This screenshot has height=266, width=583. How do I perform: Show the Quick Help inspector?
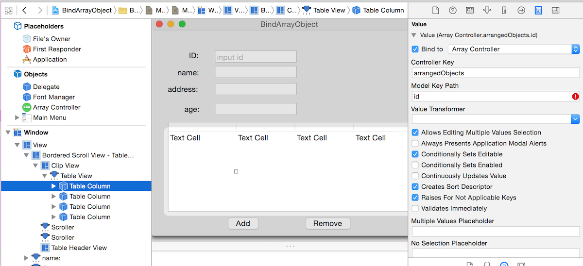(x=452, y=10)
